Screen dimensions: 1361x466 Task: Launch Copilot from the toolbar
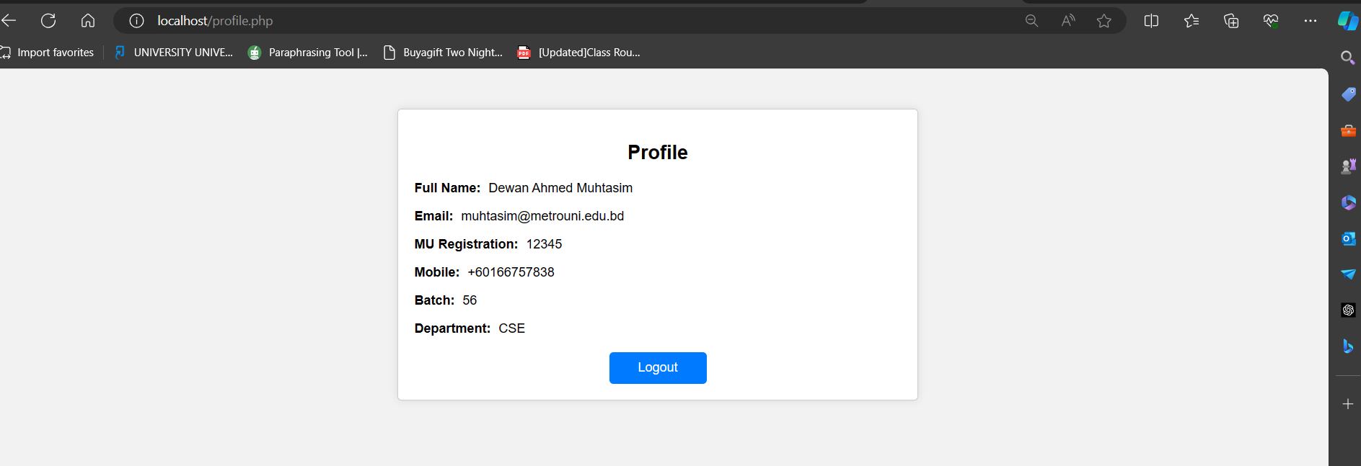(1347, 21)
